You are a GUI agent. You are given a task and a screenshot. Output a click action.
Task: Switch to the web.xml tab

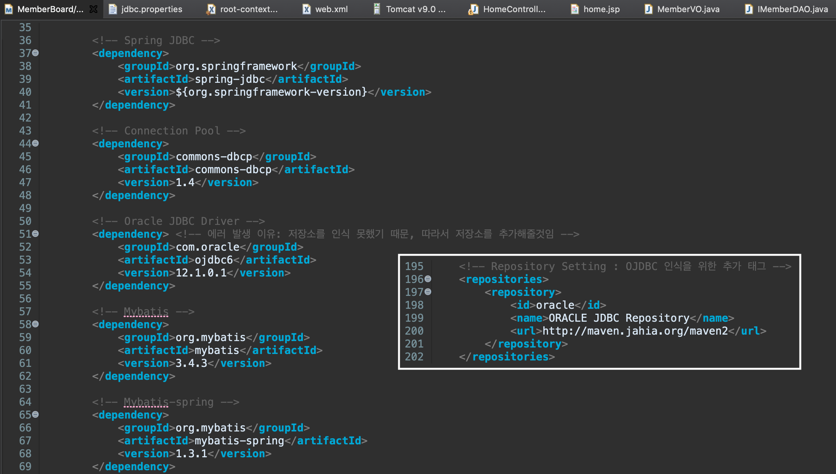[331, 9]
